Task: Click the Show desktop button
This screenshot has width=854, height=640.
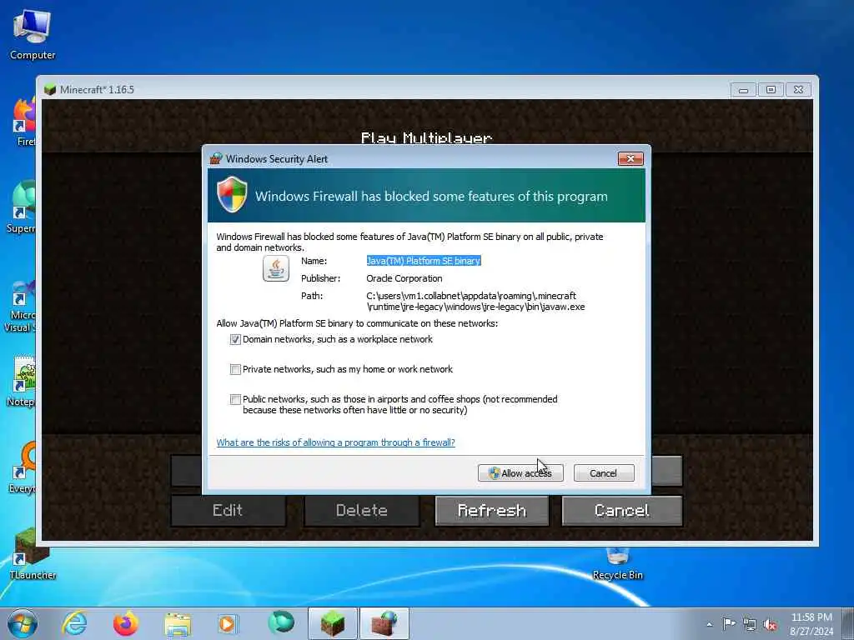Action: [x=848, y=624]
